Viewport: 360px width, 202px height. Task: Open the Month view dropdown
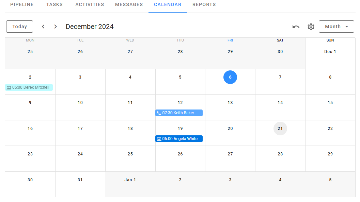click(336, 26)
